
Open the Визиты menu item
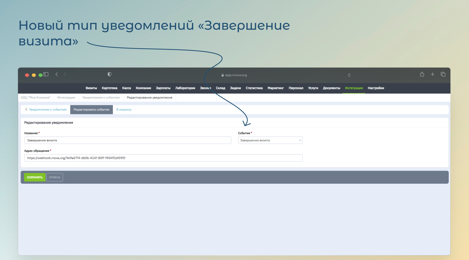(91, 88)
